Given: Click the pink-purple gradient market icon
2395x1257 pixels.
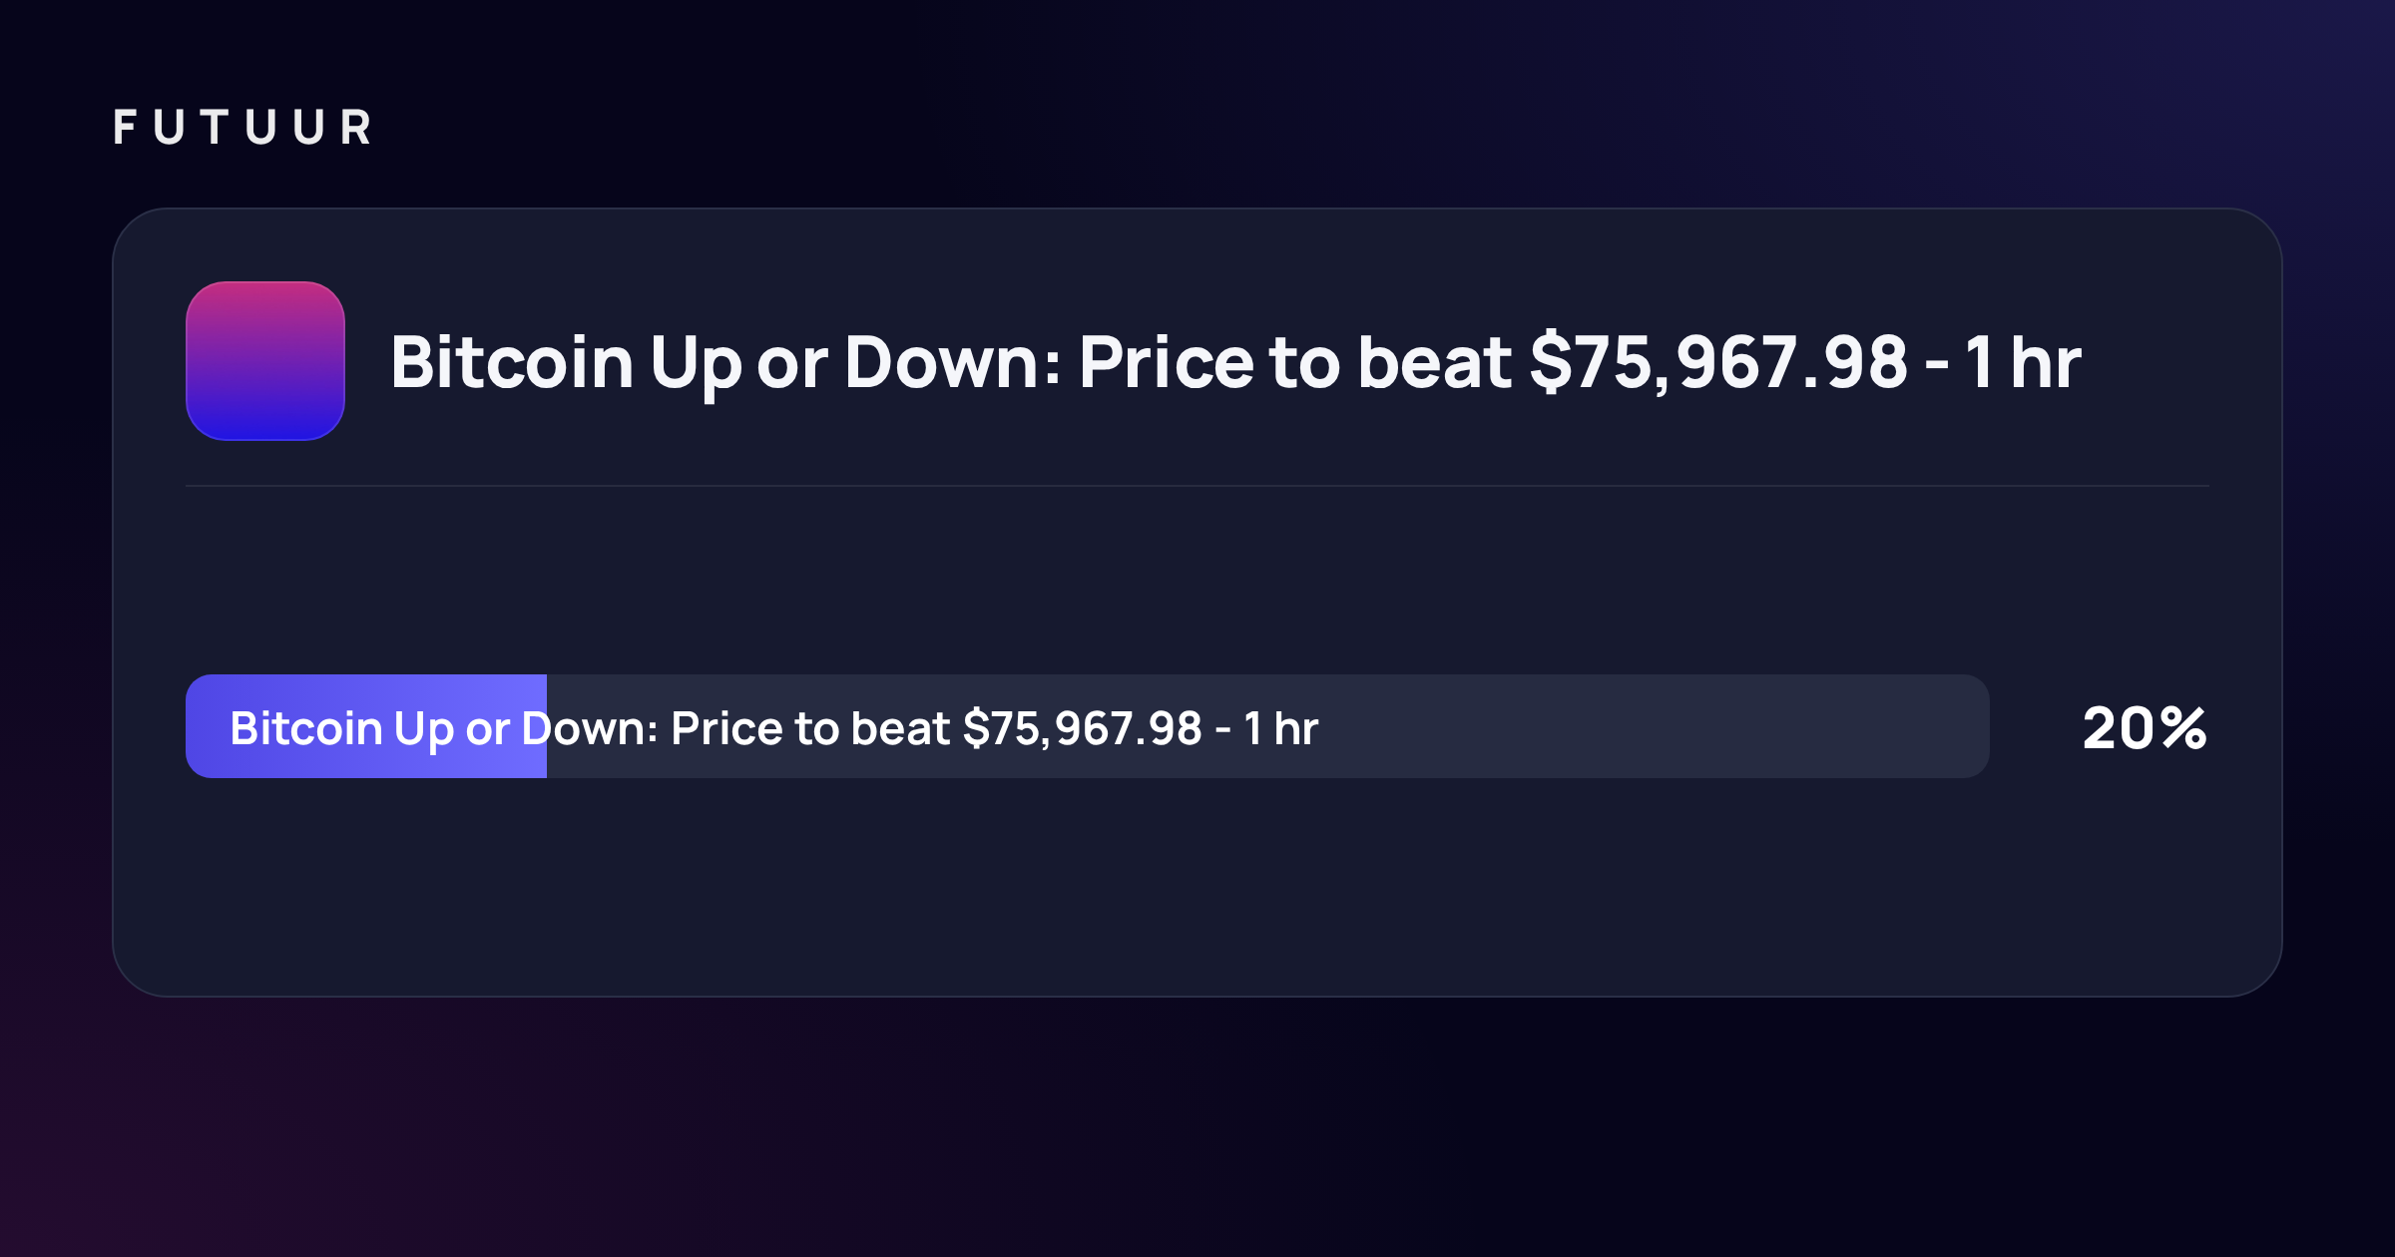Looking at the screenshot, I should click(265, 361).
